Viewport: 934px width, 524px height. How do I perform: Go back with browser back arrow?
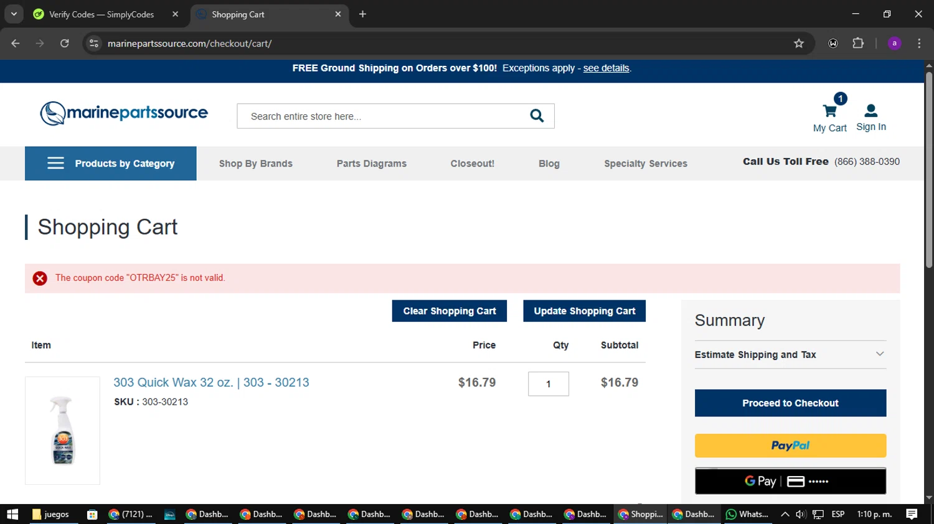pos(16,44)
